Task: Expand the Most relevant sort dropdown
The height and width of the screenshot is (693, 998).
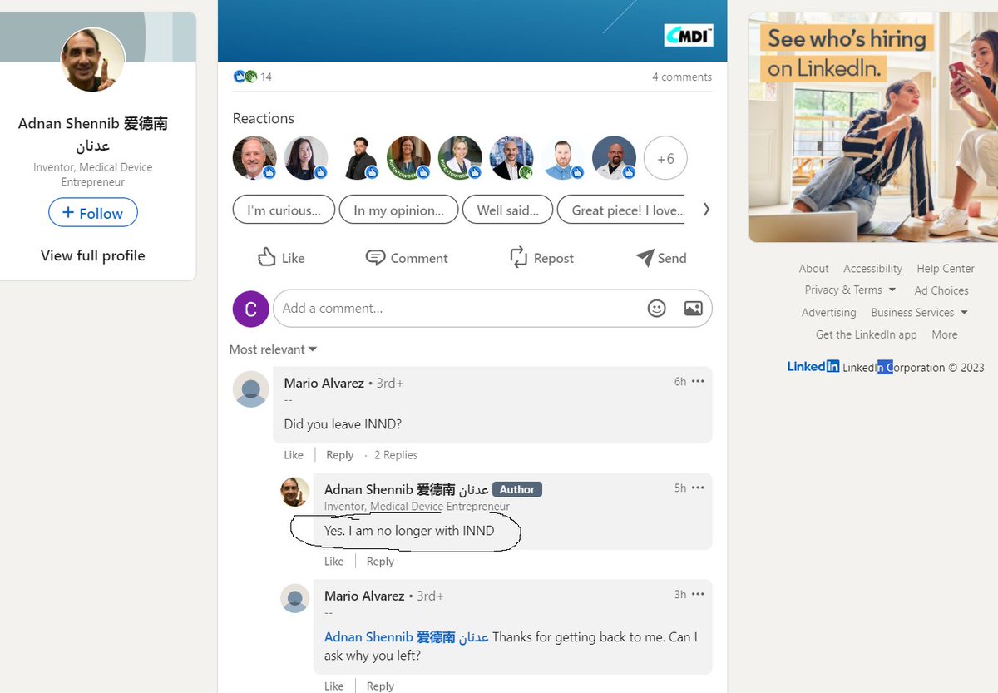Action: pyautogui.click(x=273, y=349)
